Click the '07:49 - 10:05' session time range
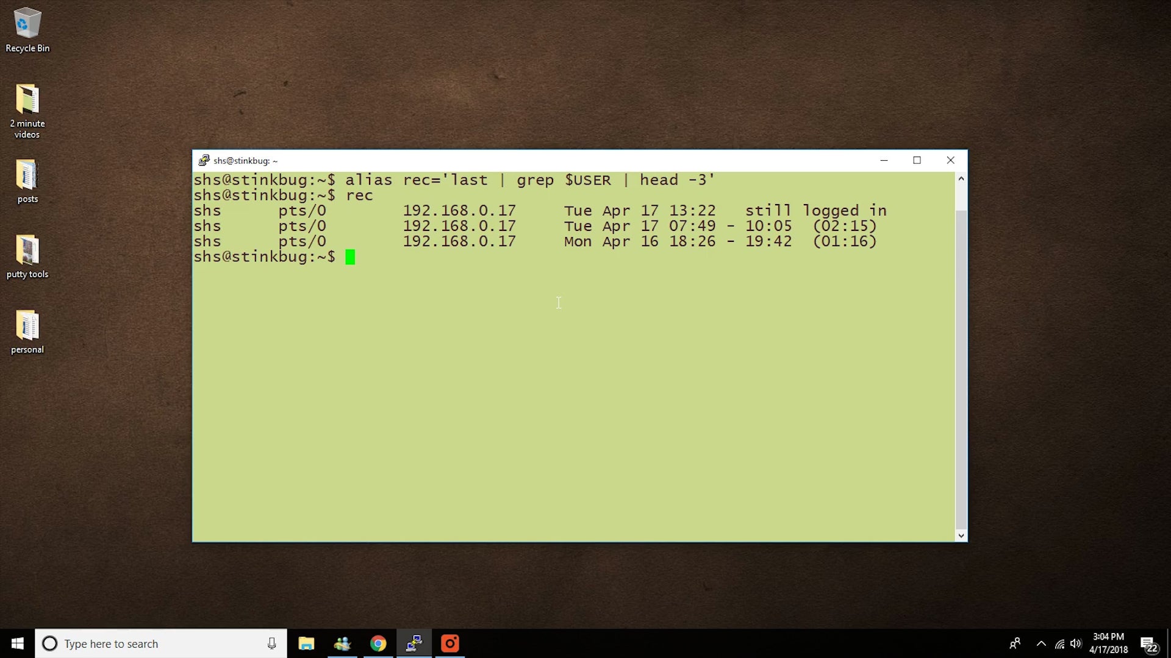Viewport: 1171px width, 658px height. click(x=731, y=226)
